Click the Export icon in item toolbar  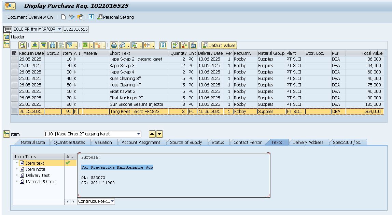click(135, 45)
